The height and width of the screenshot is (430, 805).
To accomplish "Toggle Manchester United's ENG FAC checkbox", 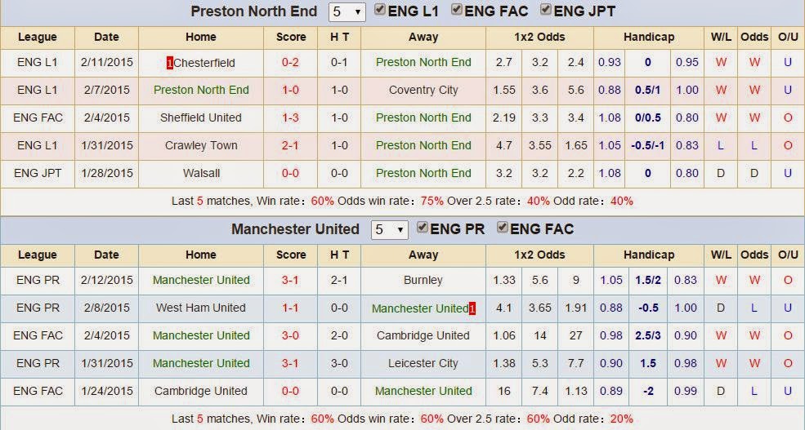I will (x=502, y=228).
